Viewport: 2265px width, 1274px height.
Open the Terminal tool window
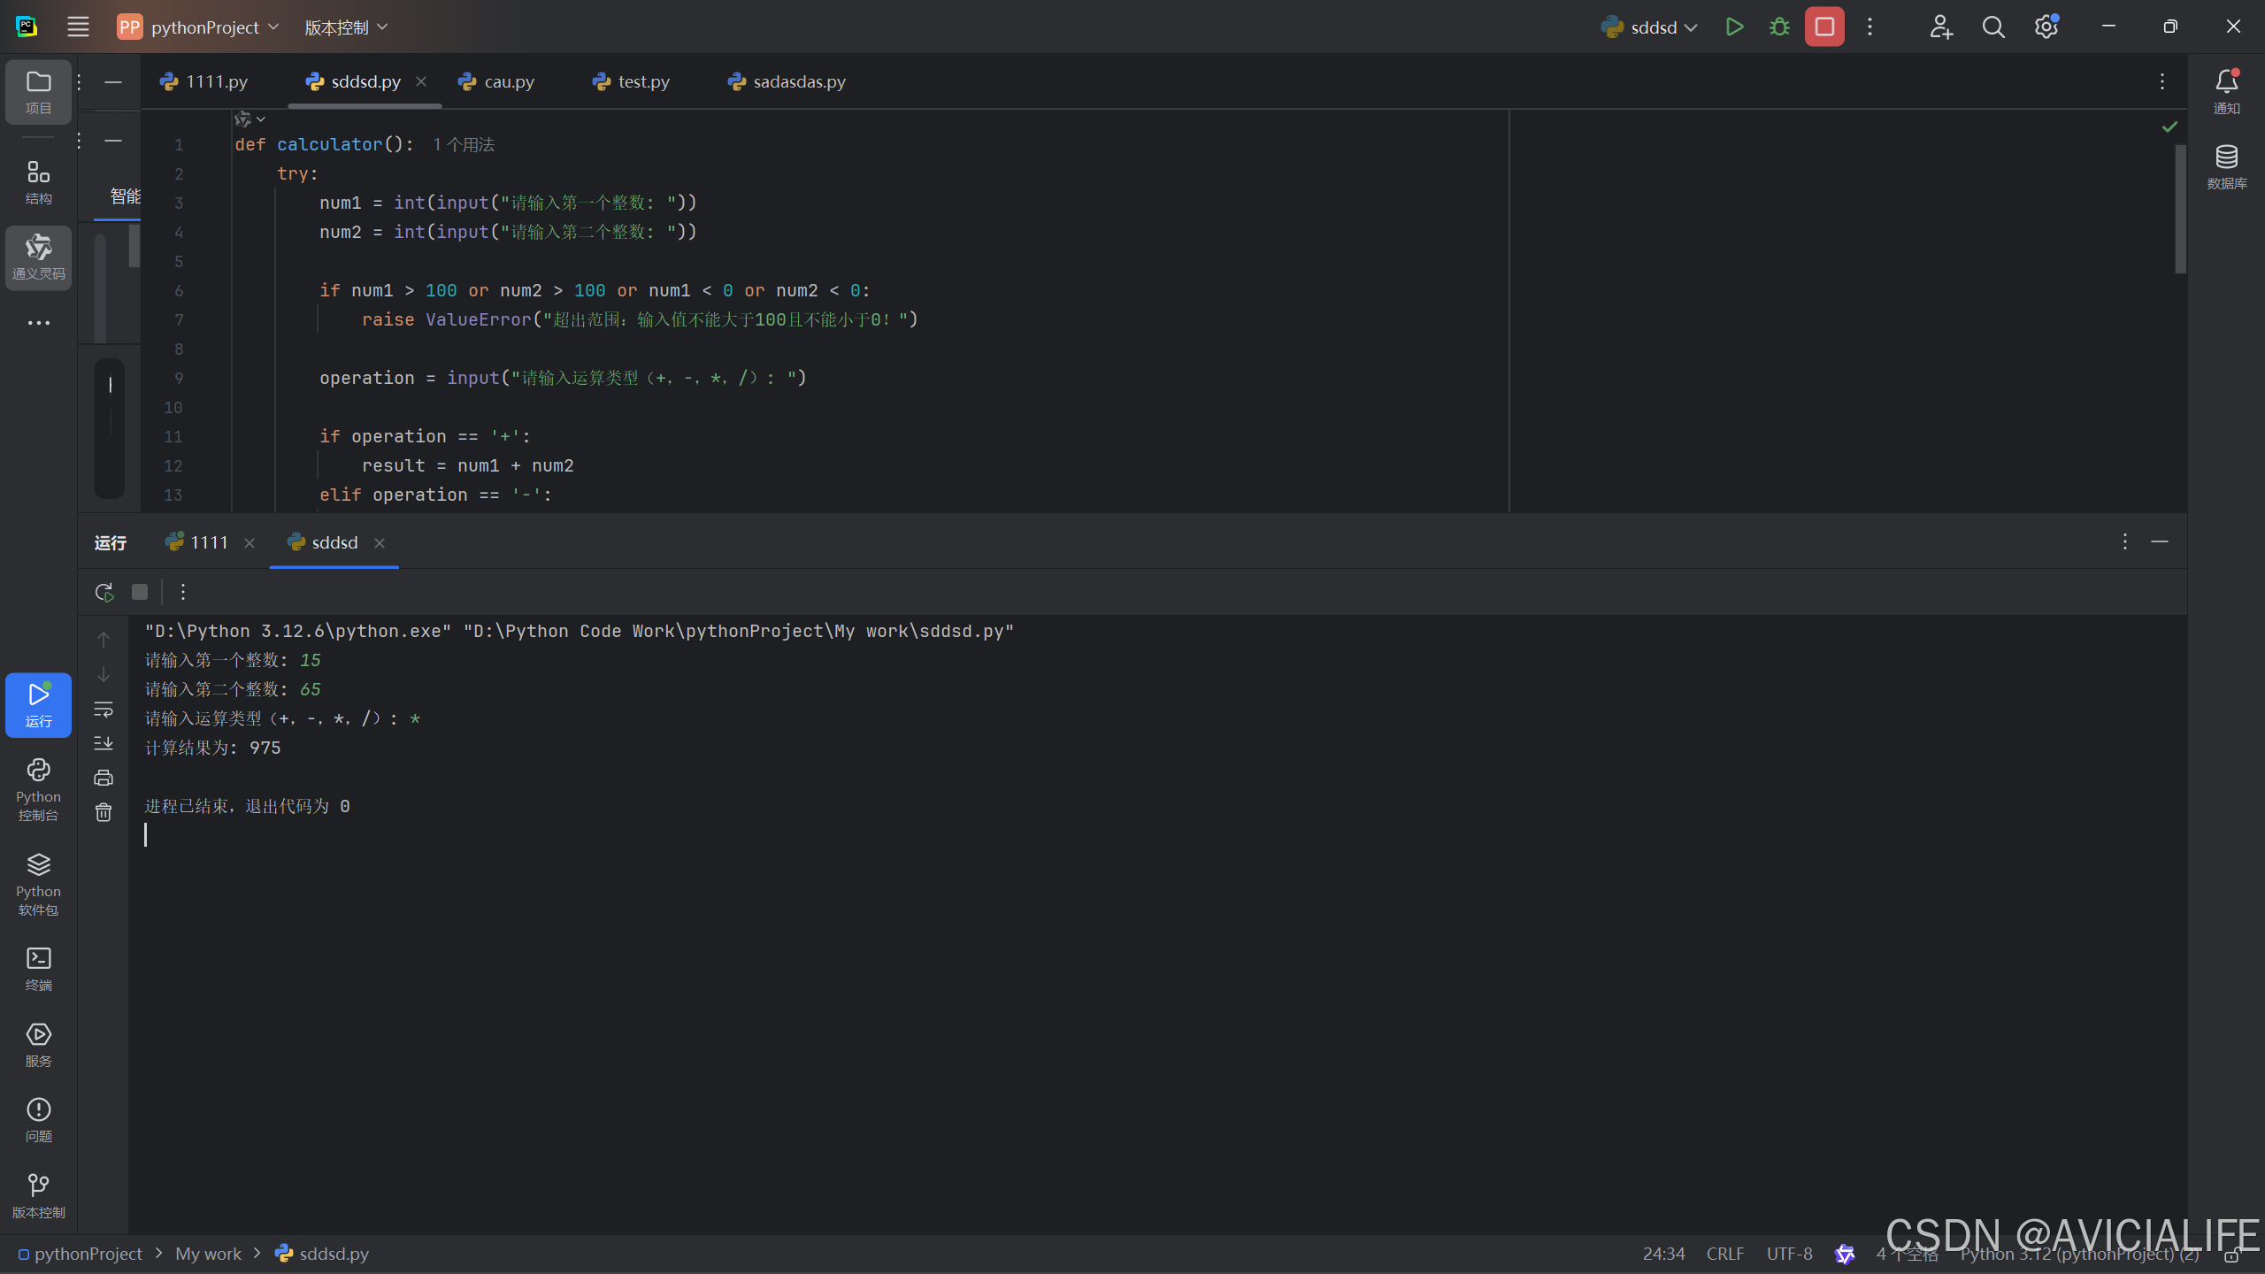click(38, 968)
